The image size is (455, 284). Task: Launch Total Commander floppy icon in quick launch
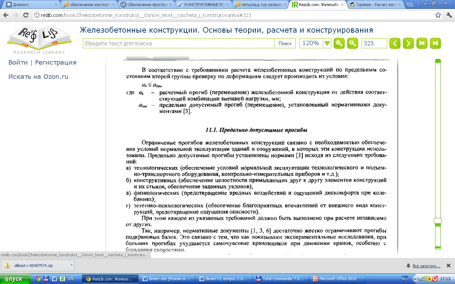[x=46, y=279]
